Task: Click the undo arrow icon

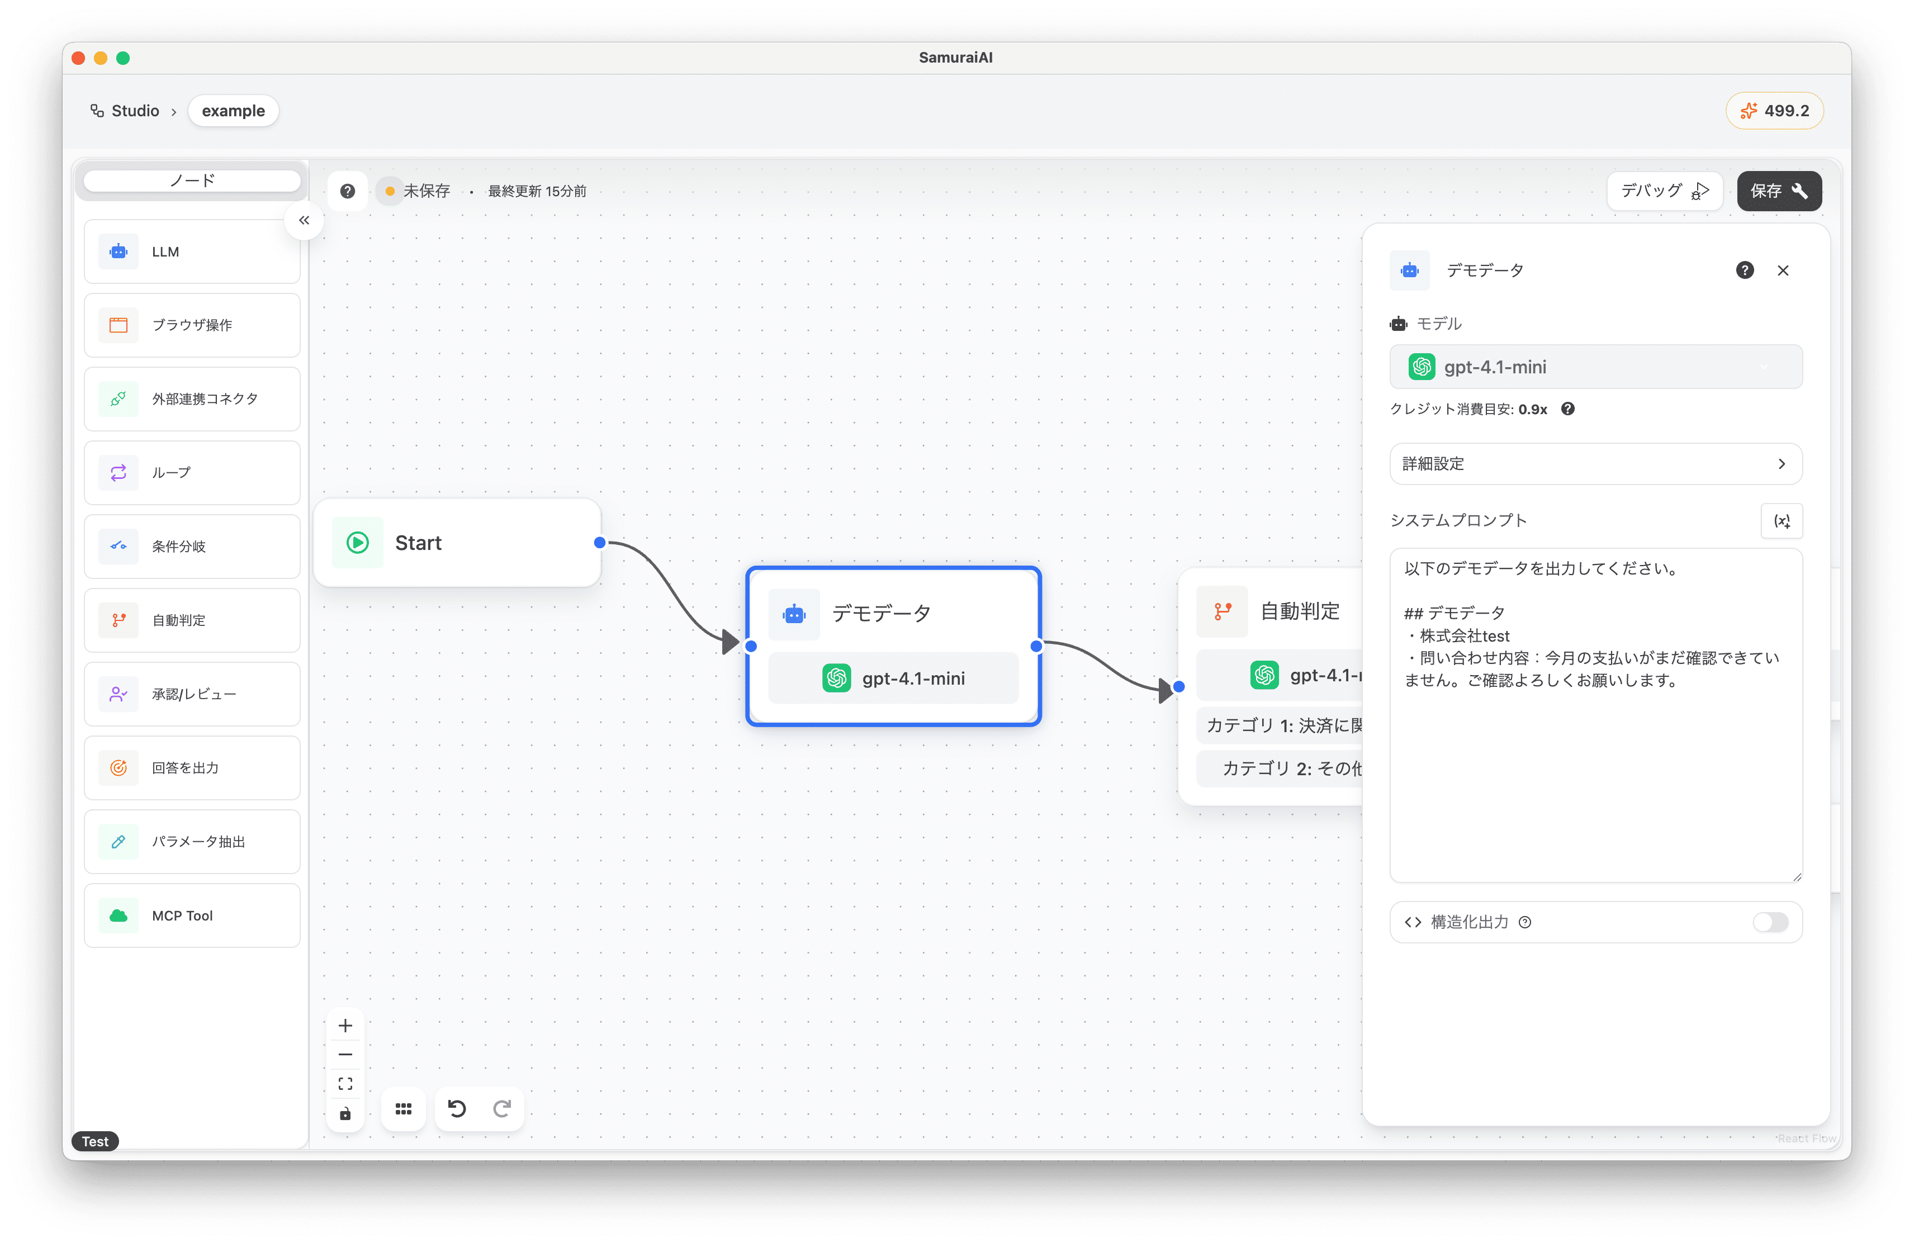Action: click(x=457, y=1109)
